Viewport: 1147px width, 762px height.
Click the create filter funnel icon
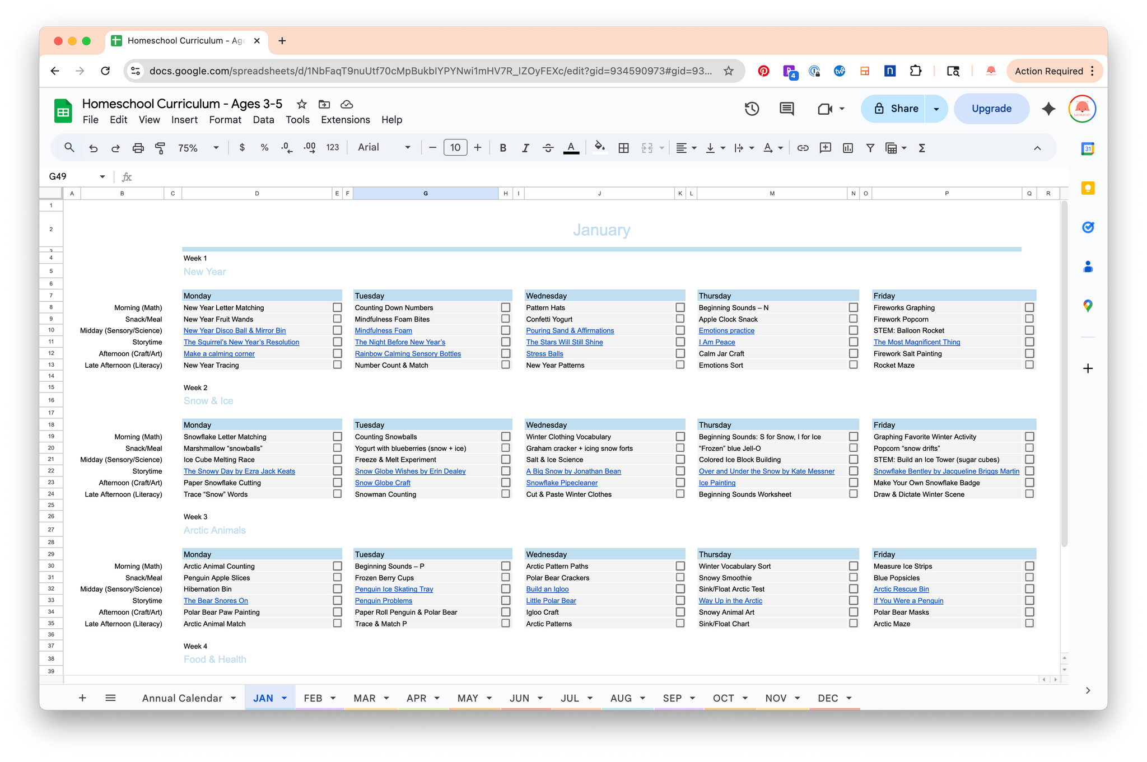[870, 148]
